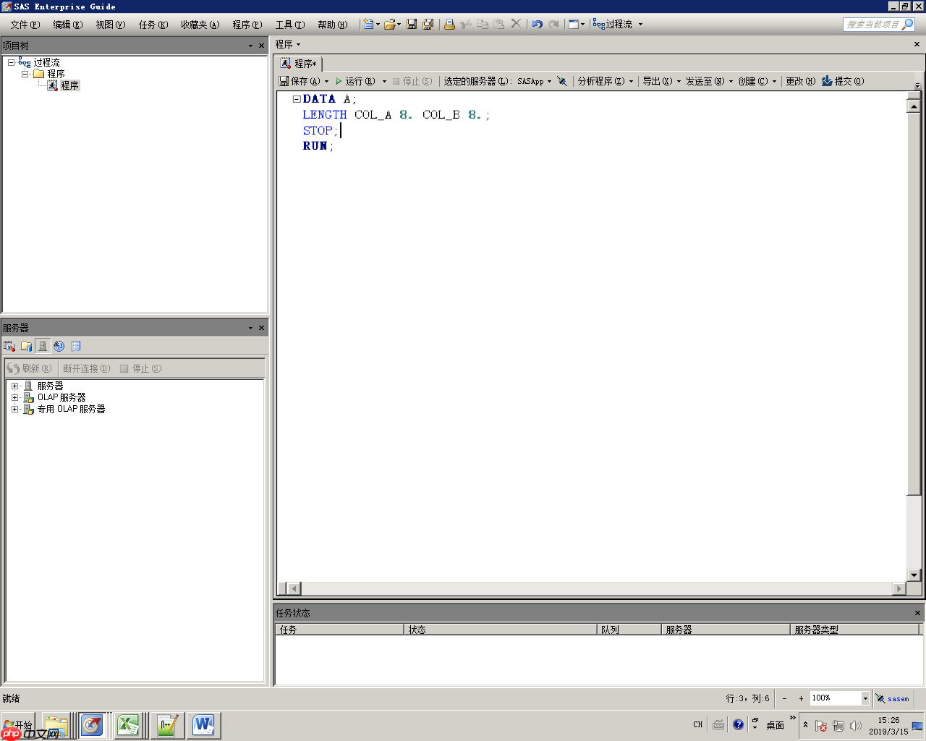This screenshot has width=926, height=741.
Task: Collapse the DATA step code block
Action: [x=297, y=99]
